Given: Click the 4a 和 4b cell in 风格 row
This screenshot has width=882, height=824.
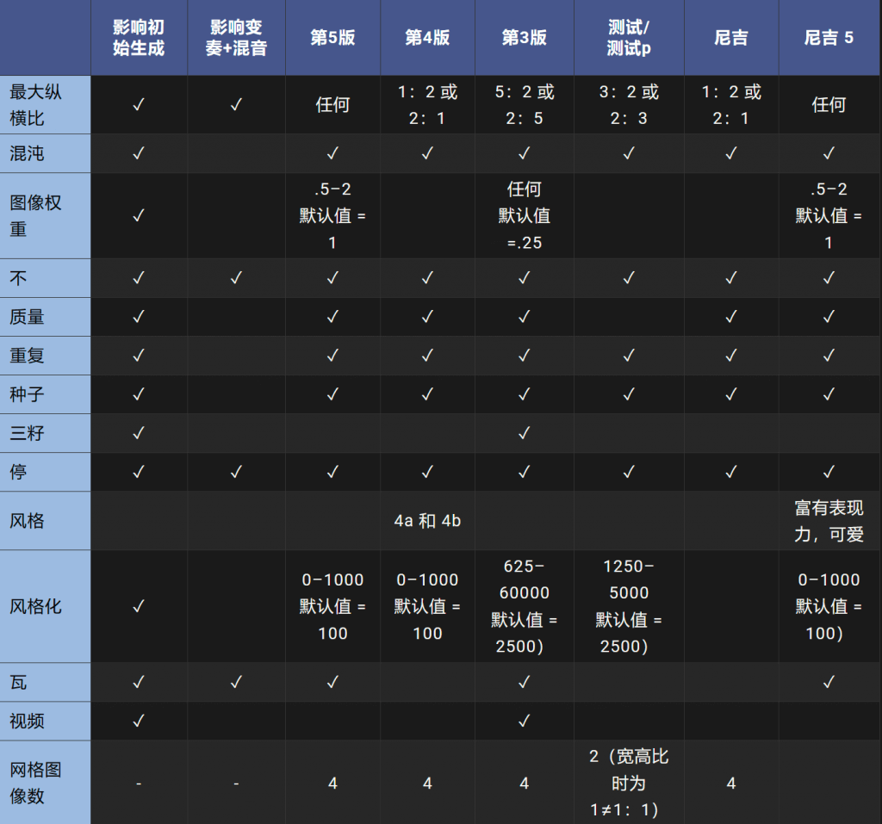Looking at the screenshot, I should (x=427, y=520).
